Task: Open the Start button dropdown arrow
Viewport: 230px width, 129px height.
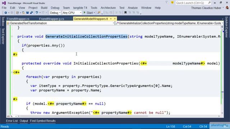Action: coord(94,13)
